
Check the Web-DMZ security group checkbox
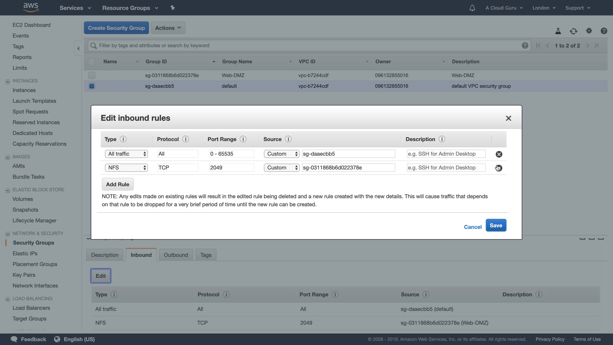pyautogui.click(x=92, y=75)
